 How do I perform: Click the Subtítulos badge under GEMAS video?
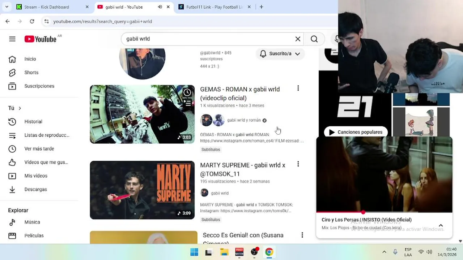[211, 149]
